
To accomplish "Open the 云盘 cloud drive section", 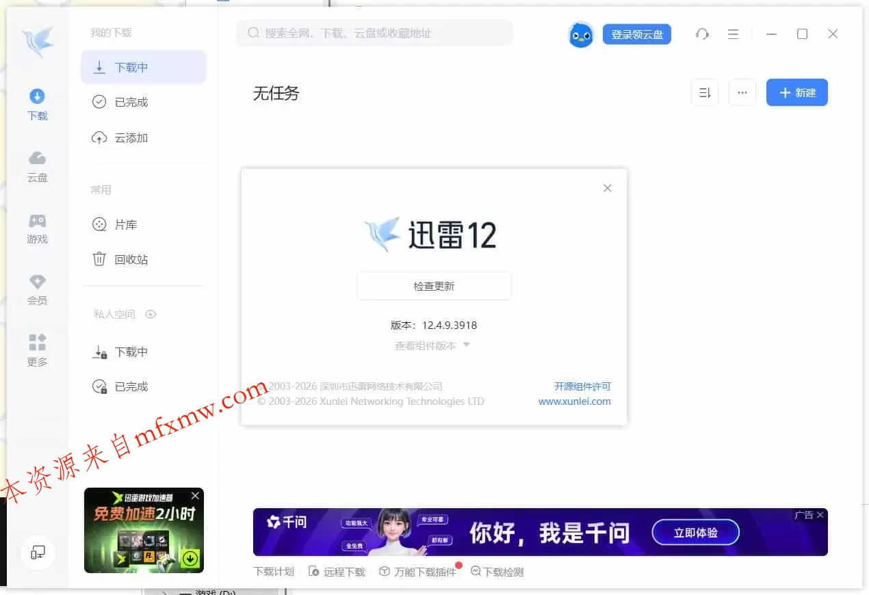I will click(x=37, y=166).
